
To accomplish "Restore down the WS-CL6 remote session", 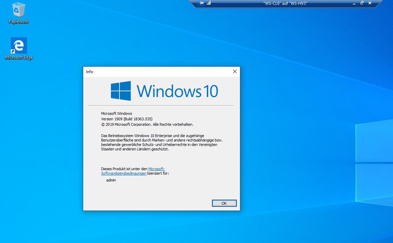I will 362,3.
